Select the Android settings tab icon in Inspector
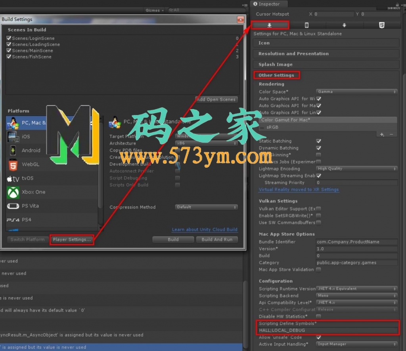 tap(345, 25)
